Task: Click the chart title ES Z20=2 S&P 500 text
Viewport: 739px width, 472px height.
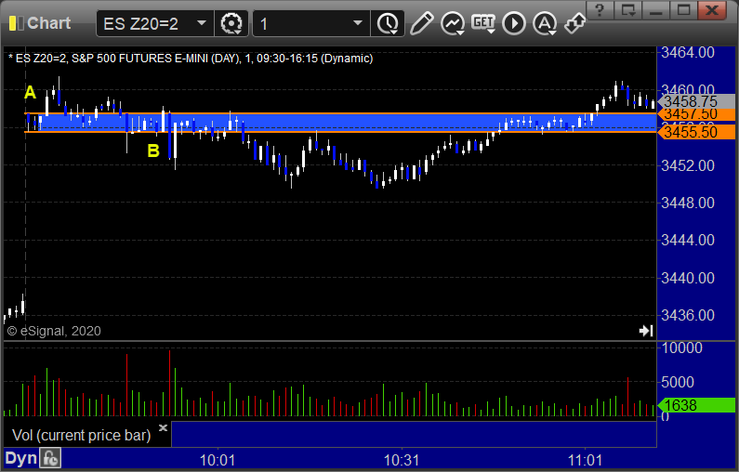Action: [x=191, y=59]
